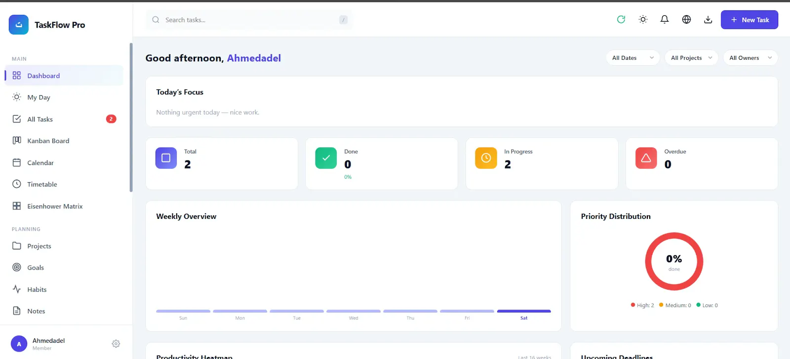Viewport: 790px width, 359px height.
Task: Click the Sat bar in Weekly Overview
Action: (x=524, y=311)
